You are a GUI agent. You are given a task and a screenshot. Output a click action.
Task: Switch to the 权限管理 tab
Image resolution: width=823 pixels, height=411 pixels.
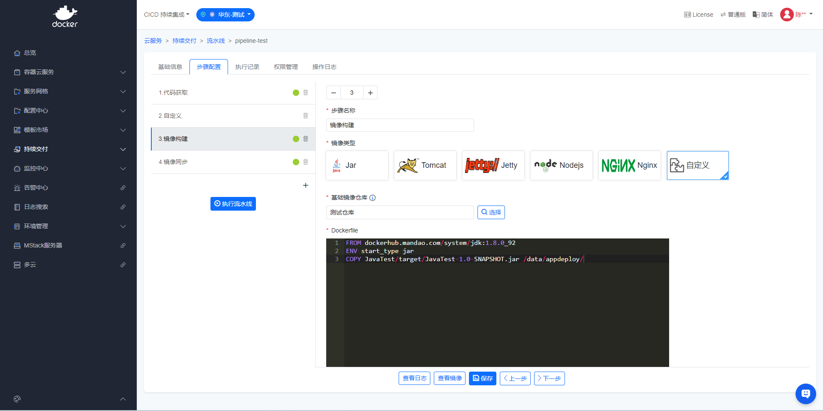click(286, 67)
